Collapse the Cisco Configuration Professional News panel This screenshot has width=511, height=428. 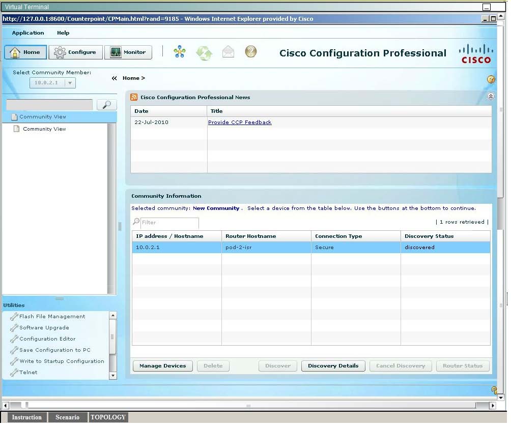pyautogui.click(x=491, y=96)
